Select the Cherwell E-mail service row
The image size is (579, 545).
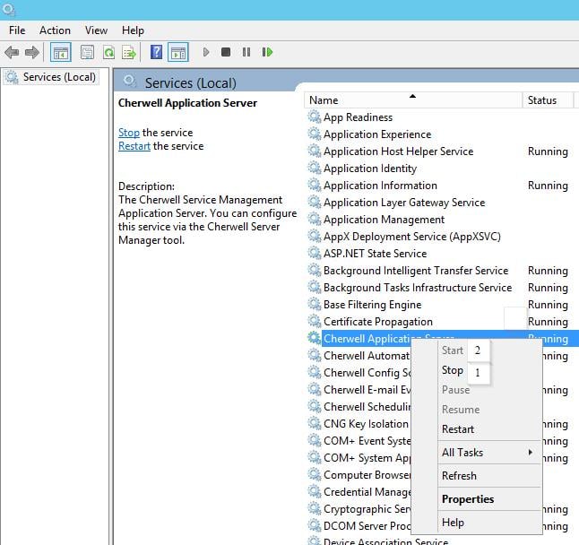[359, 390]
